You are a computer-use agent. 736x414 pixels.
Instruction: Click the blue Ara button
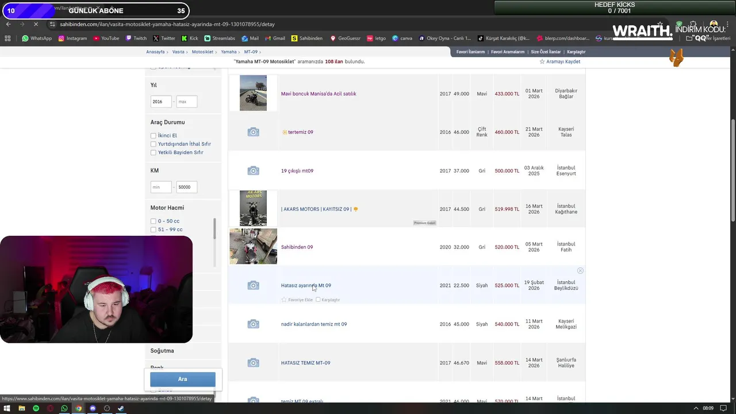pos(183,379)
